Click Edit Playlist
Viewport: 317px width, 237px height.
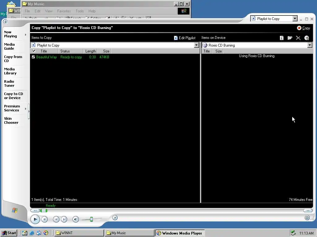pyautogui.click(x=185, y=38)
